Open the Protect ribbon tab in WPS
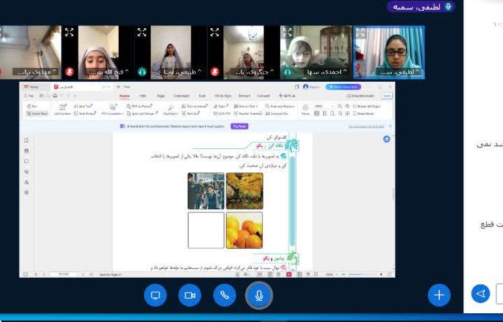503x322 pixels. click(244, 95)
